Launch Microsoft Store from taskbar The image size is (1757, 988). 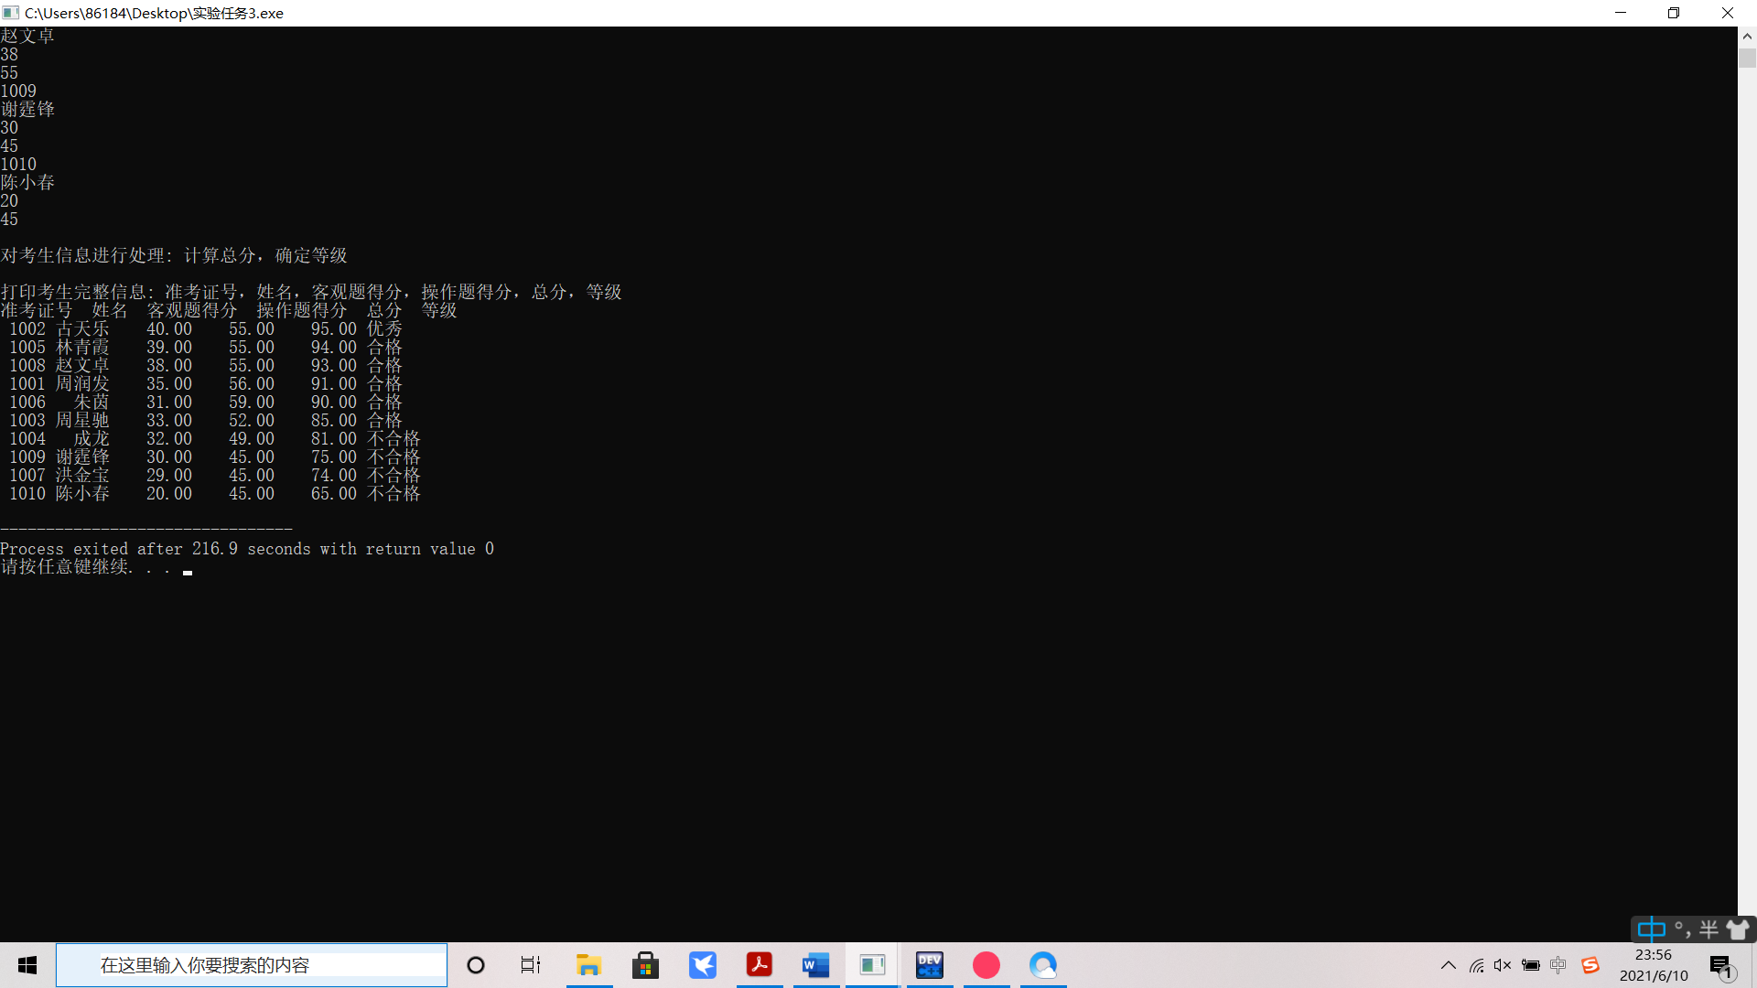(x=645, y=965)
